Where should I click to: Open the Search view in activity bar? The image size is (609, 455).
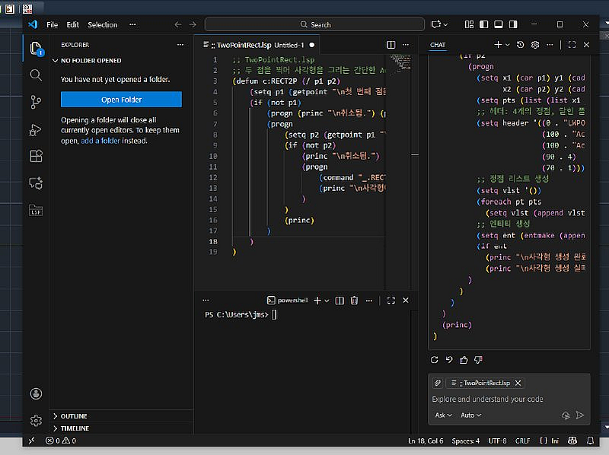(36, 75)
